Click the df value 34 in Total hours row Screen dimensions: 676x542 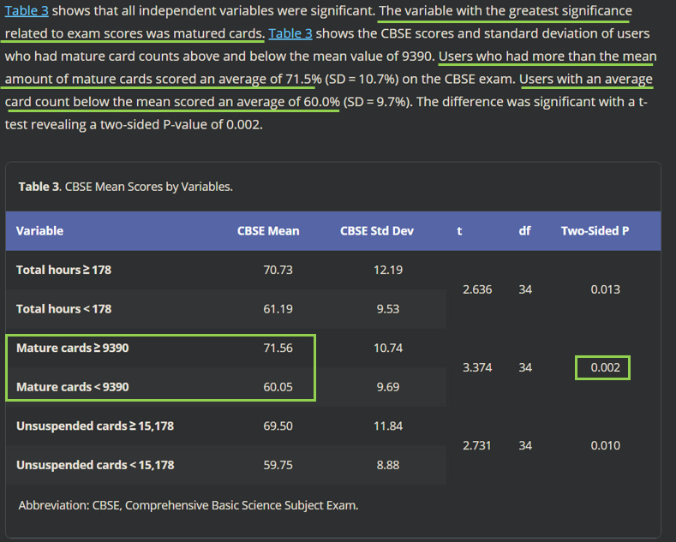point(525,289)
